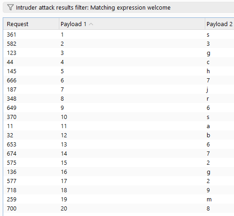Select the row for request 370
The width and height of the screenshot is (234, 216).
point(119,117)
